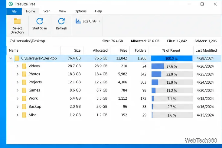The image size is (222, 148).
Task: Click the Projects folder icon
Action: click(24, 82)
